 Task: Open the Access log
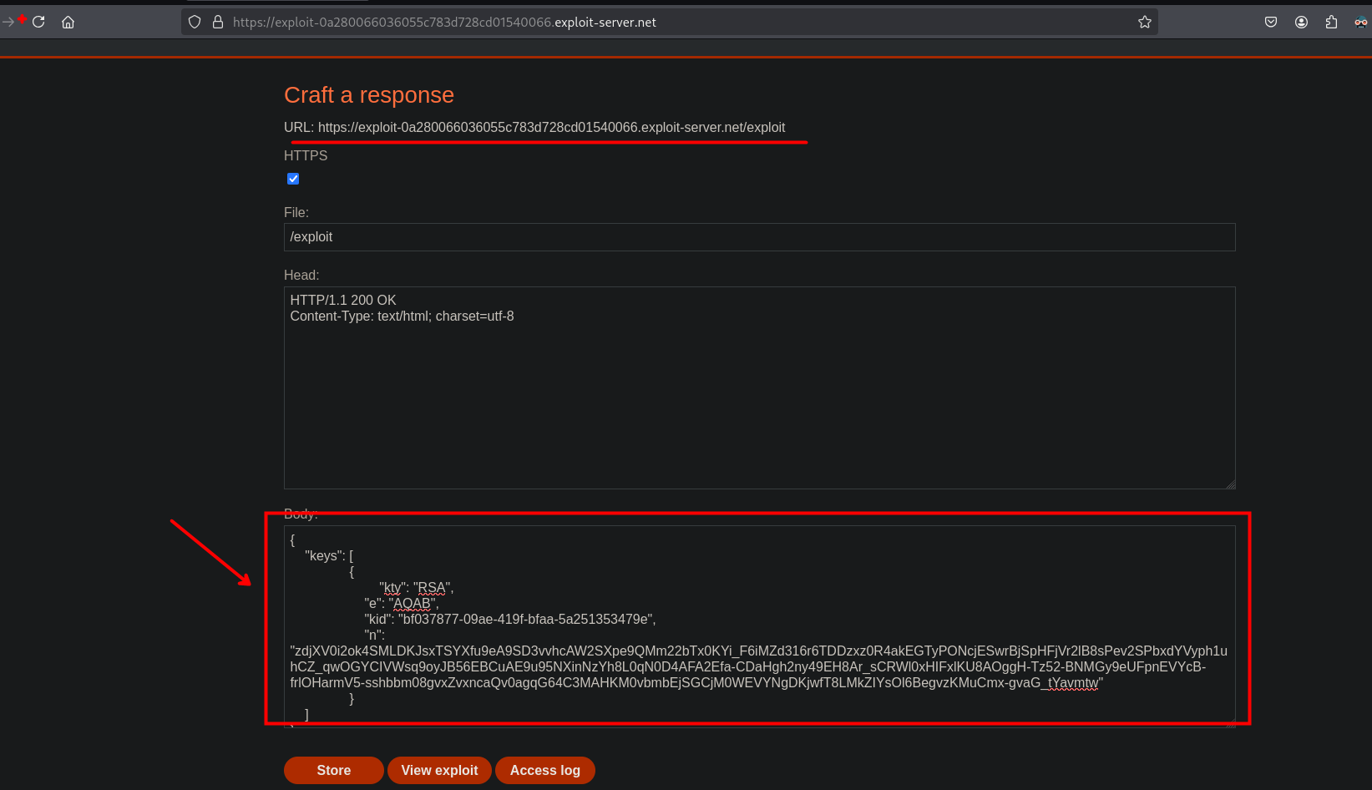click(544, 770)
